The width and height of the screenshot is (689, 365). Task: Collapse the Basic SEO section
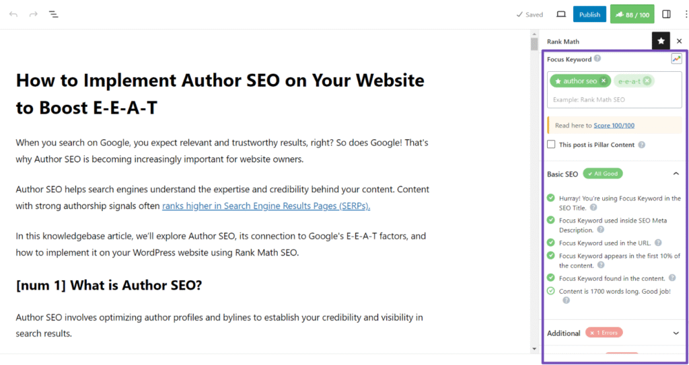(676, 173)
